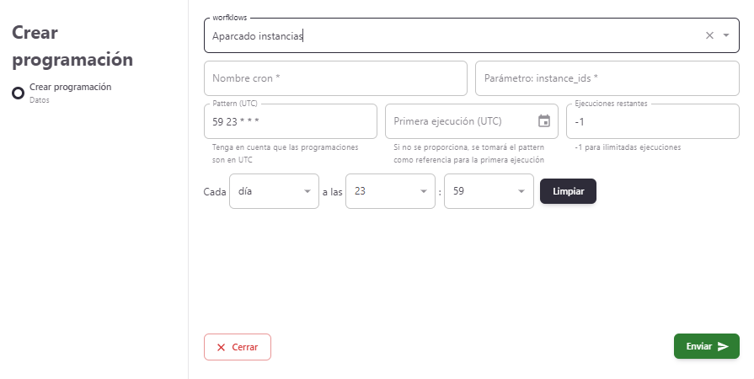Image resolution: width=754 pixels, height=379 pixels.
Task: Open the minute dropdown showing 59
Action: click(x=488, y=191)
